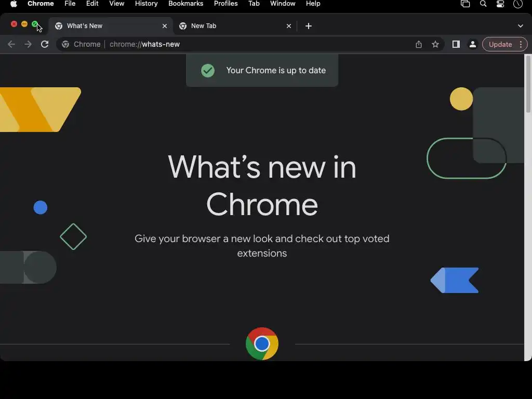Click the 'Give your browser a new look' subtitle
Screen dimensions: 532x399
point(262,246)
